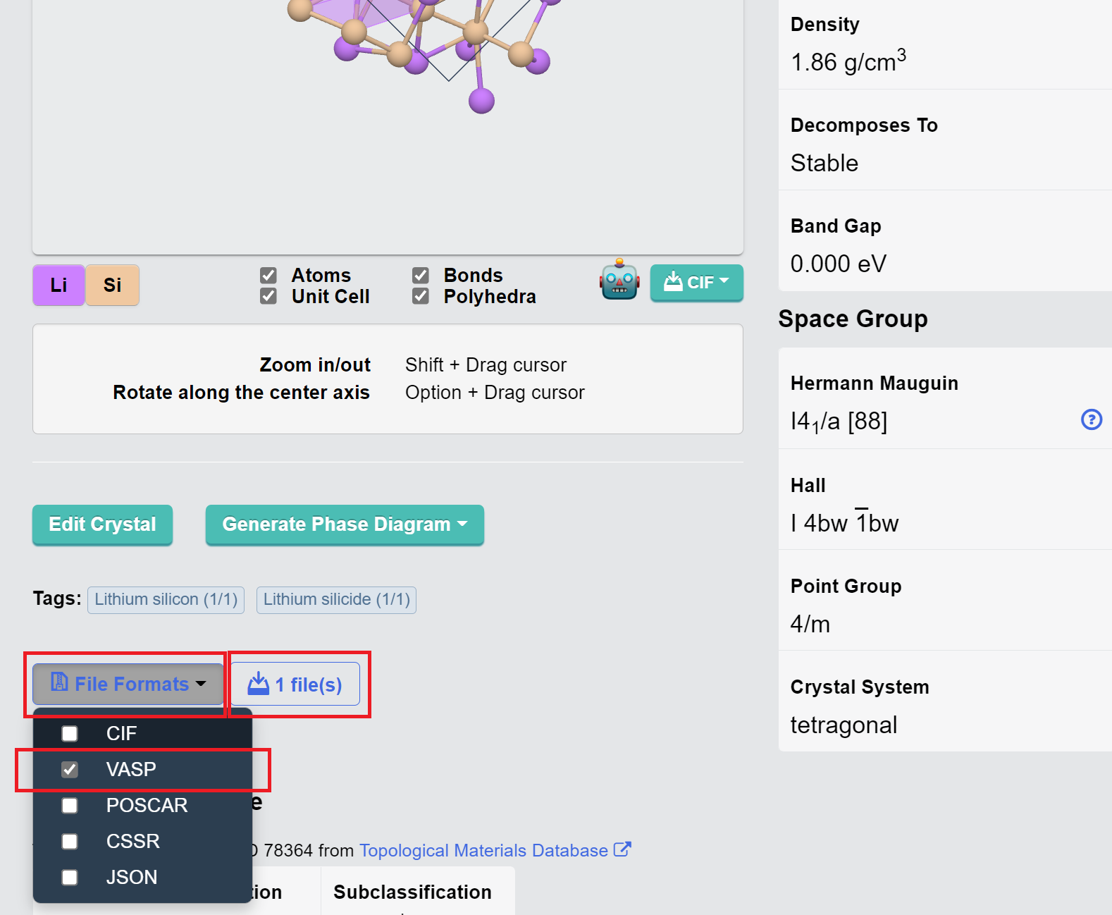Click the Lithium silicide (1/1) tag
Viewport: 1112px width, 915px height.
(x=336, y=600)
